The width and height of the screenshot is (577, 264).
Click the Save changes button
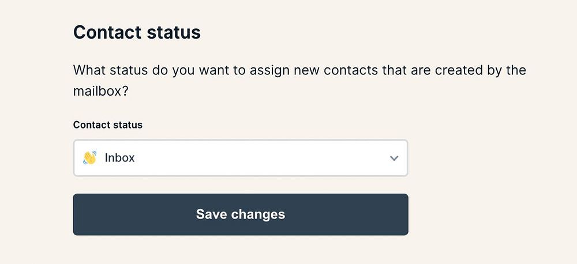tap(240, 214)
